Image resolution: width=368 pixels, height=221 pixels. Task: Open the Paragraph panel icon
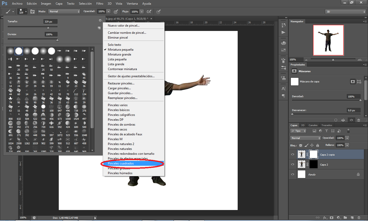[283, 96]
